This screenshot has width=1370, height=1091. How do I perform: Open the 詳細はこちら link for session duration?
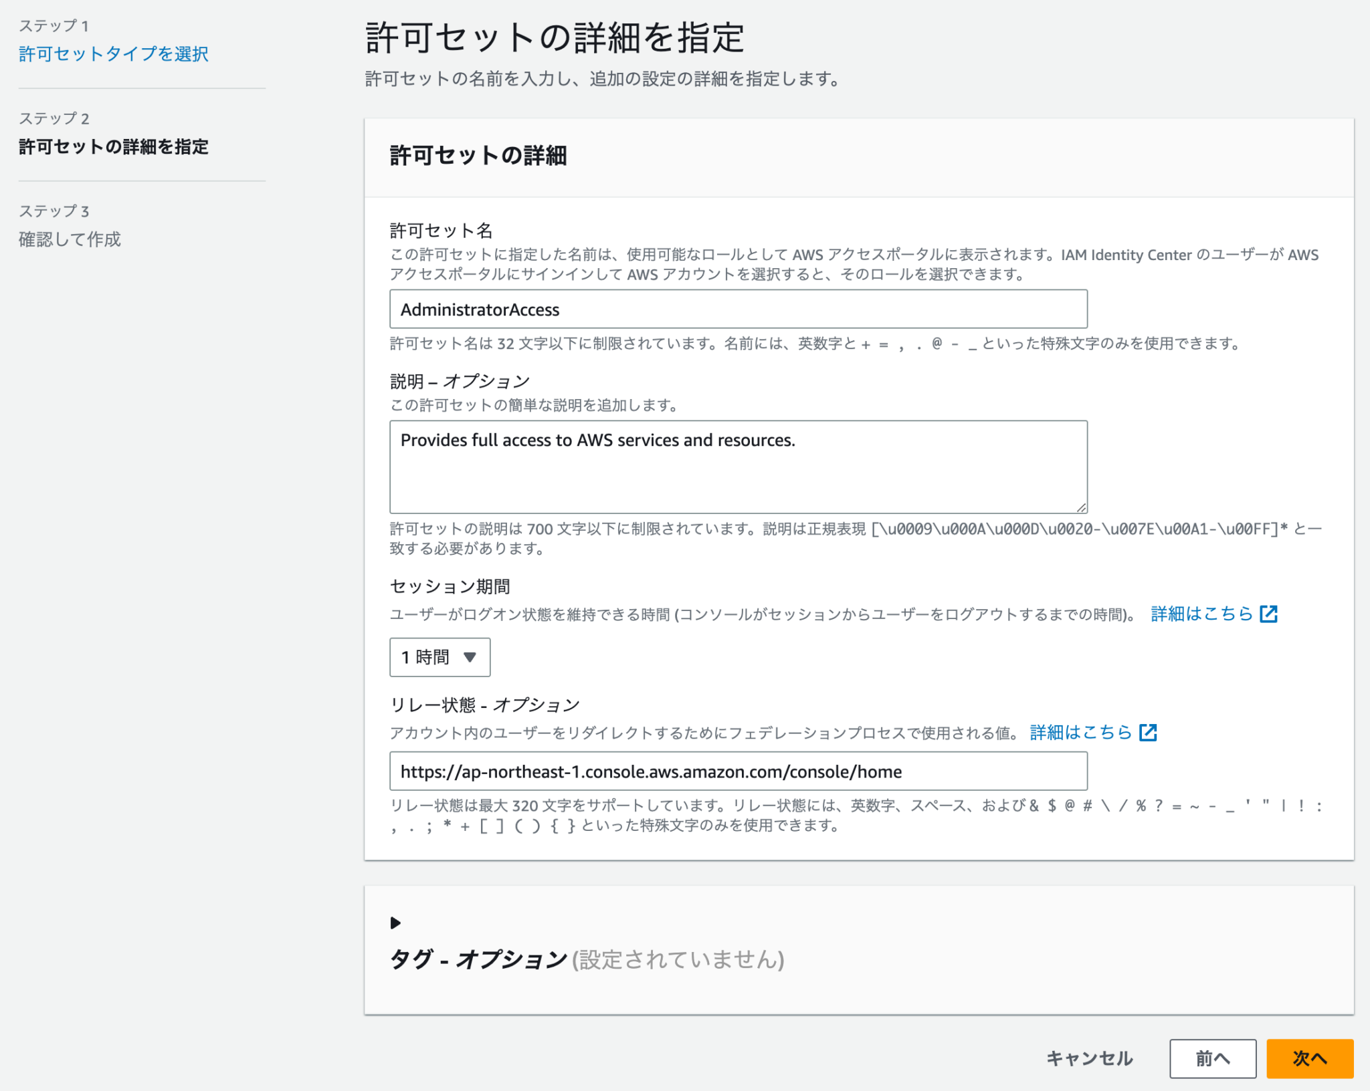coord(1201,613)
